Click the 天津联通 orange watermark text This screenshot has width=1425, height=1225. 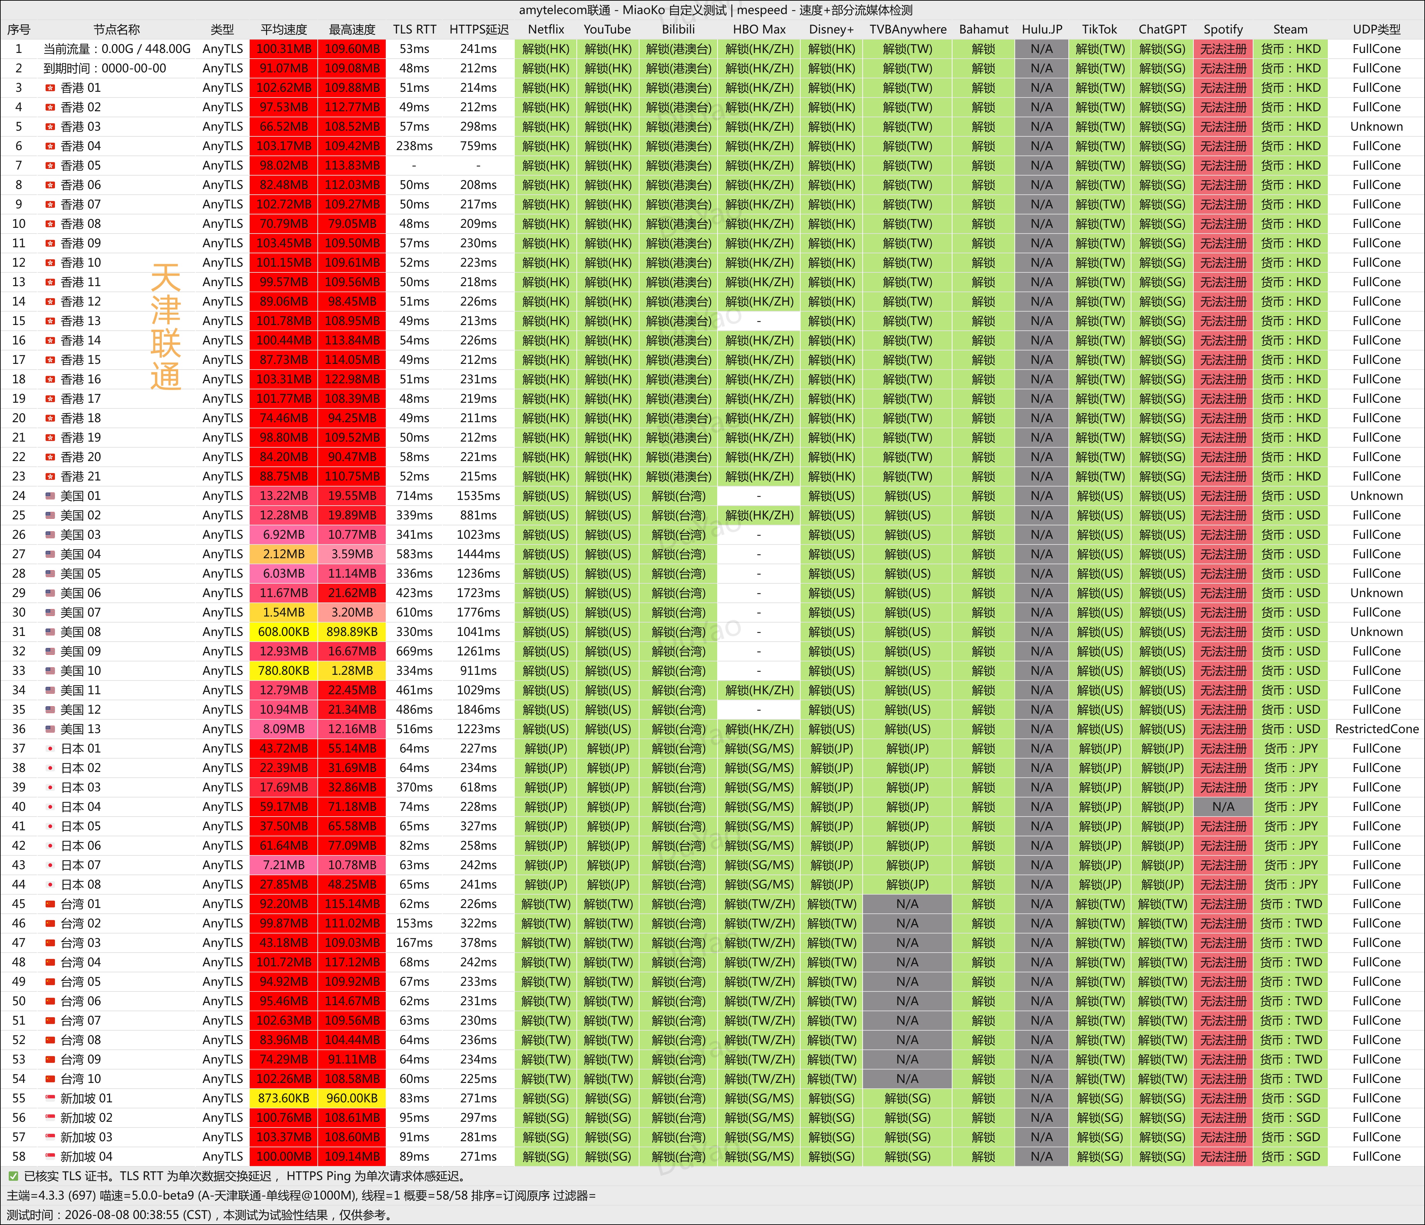coord(166,327)
